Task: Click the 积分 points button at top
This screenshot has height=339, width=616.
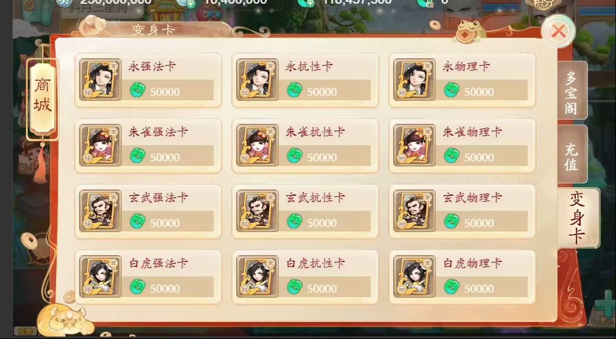Action: coord(544,4)
